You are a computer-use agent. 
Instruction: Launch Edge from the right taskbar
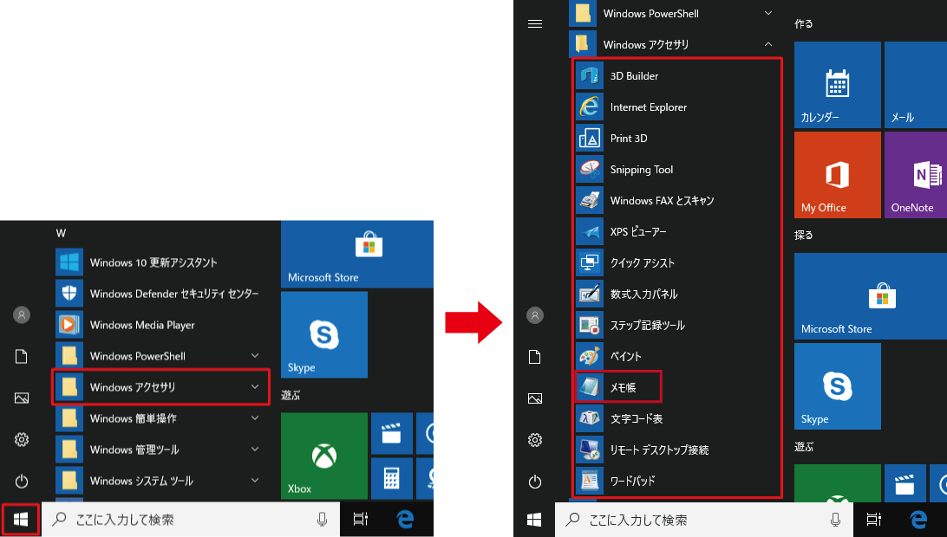918,520
